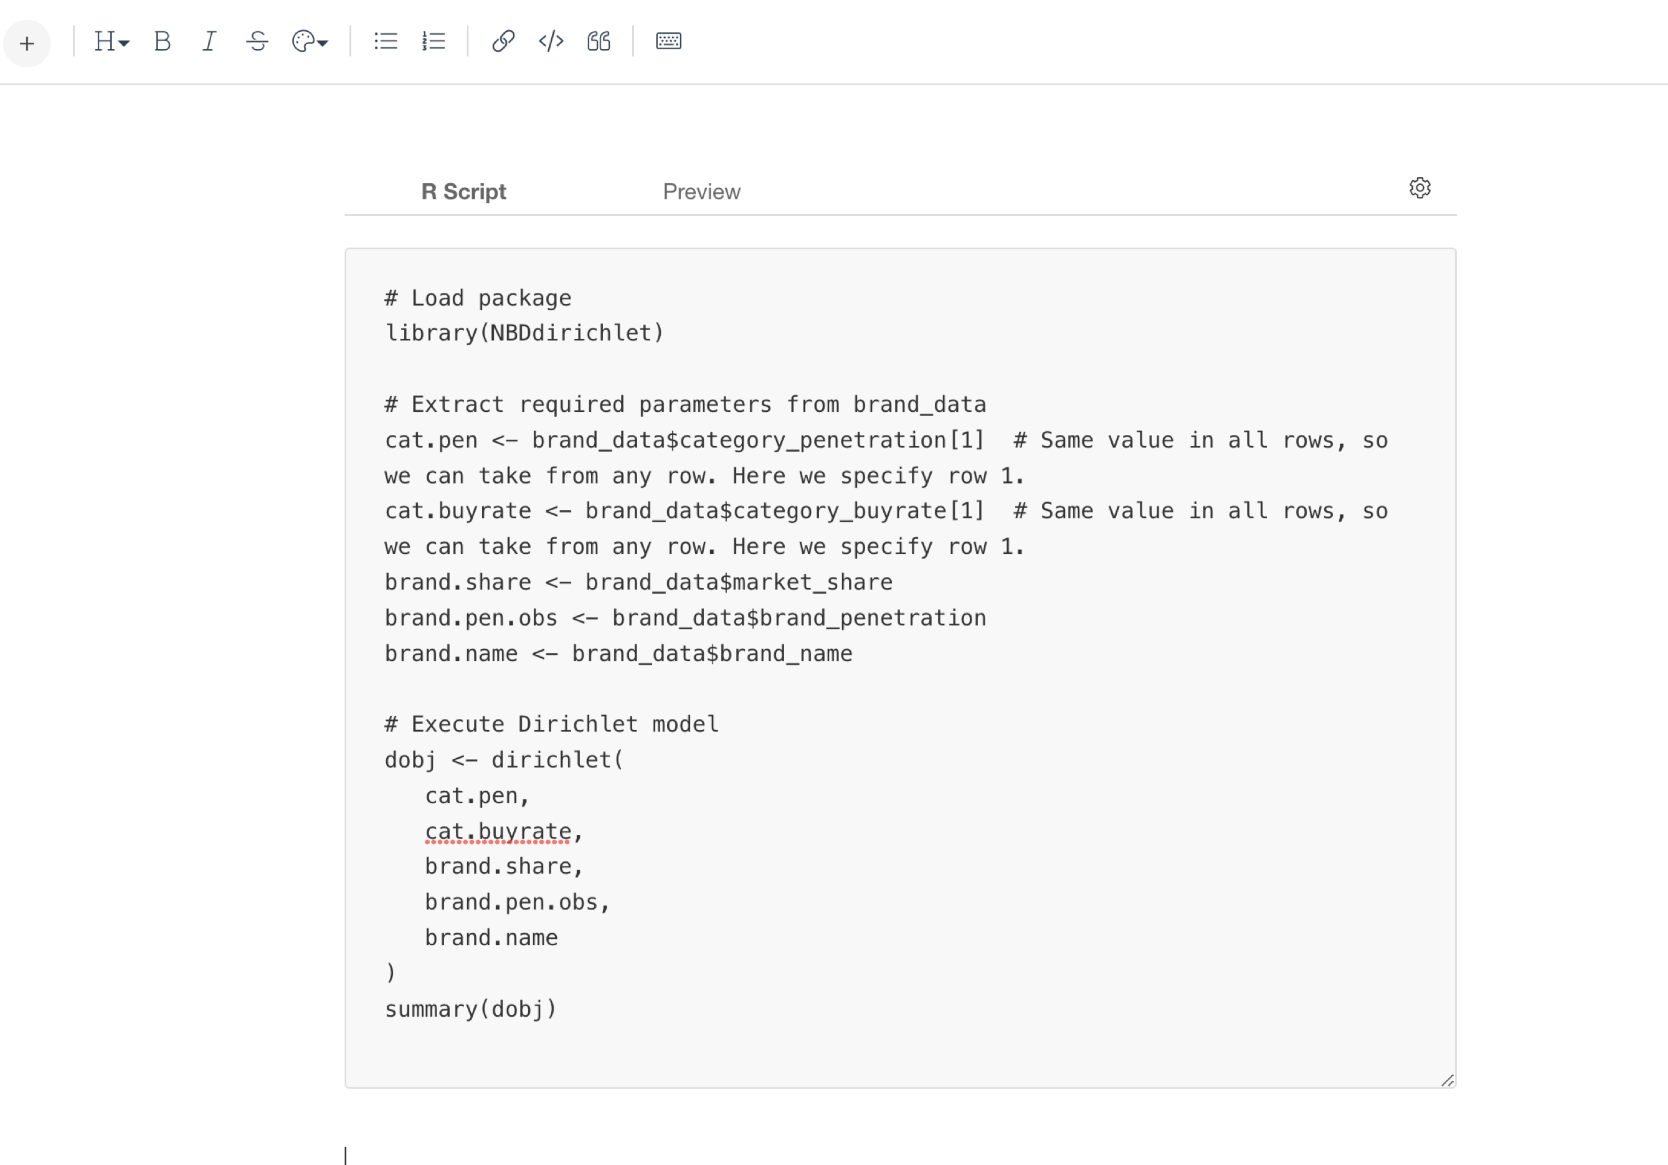
Task: Switch to the R Script tab
Action: click(463, 192)
